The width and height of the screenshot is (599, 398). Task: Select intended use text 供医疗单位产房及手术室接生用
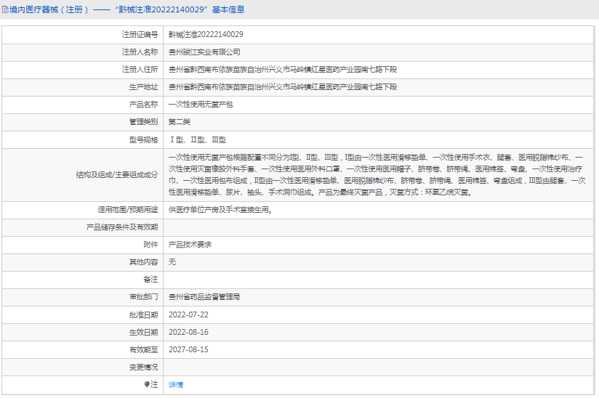pyautogui.click(x=220, y=210)
